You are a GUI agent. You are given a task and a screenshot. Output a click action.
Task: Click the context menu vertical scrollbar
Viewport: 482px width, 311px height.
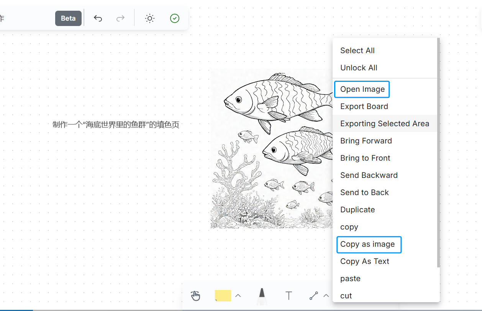[438, 153]
